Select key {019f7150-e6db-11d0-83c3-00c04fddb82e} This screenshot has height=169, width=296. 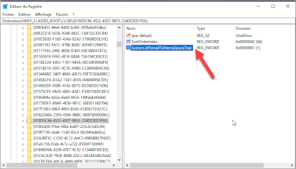pos(69,133)
